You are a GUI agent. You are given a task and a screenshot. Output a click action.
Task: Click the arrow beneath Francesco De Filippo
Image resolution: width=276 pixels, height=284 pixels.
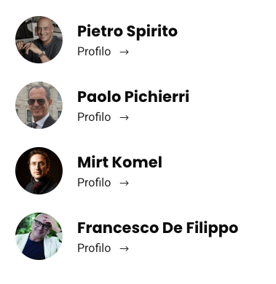coord(124,248)
